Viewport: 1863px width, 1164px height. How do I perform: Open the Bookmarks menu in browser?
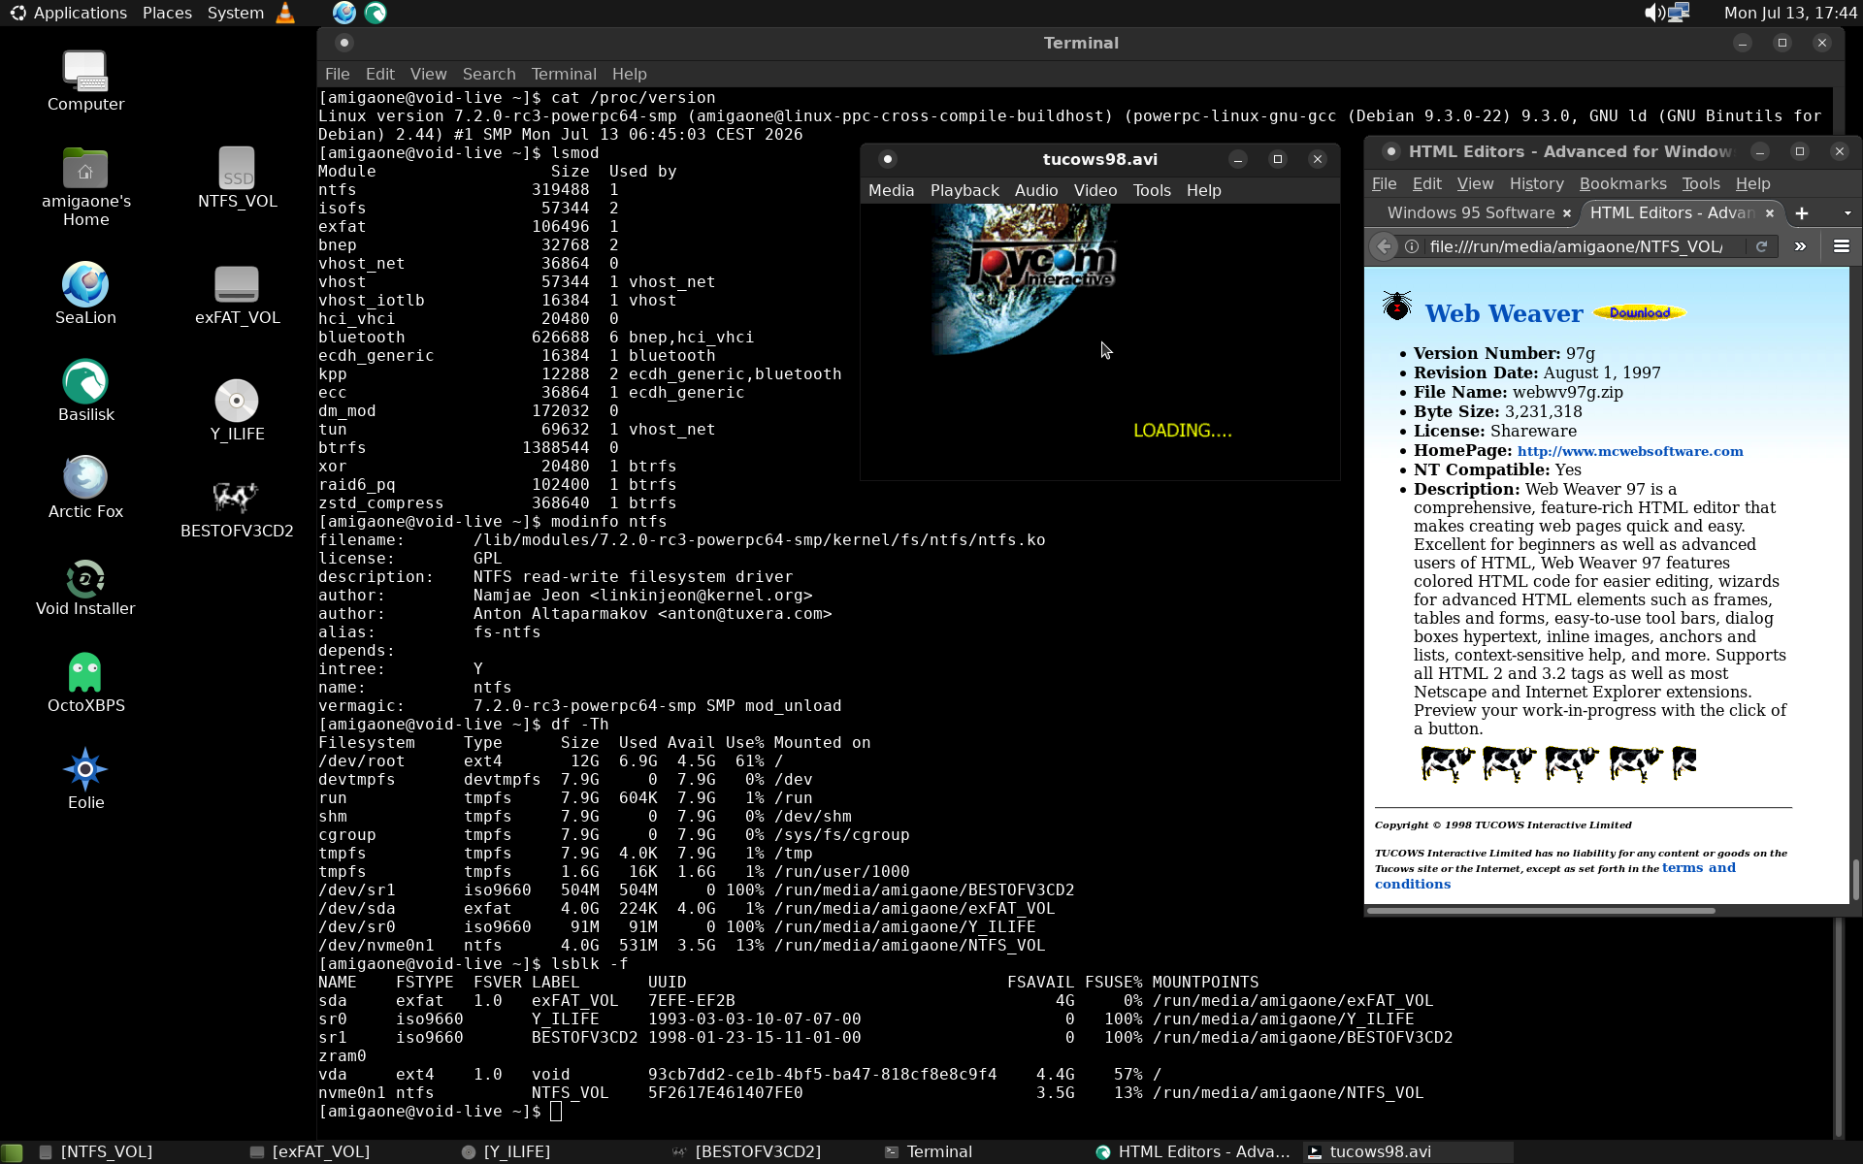(x=1622, y=183)
